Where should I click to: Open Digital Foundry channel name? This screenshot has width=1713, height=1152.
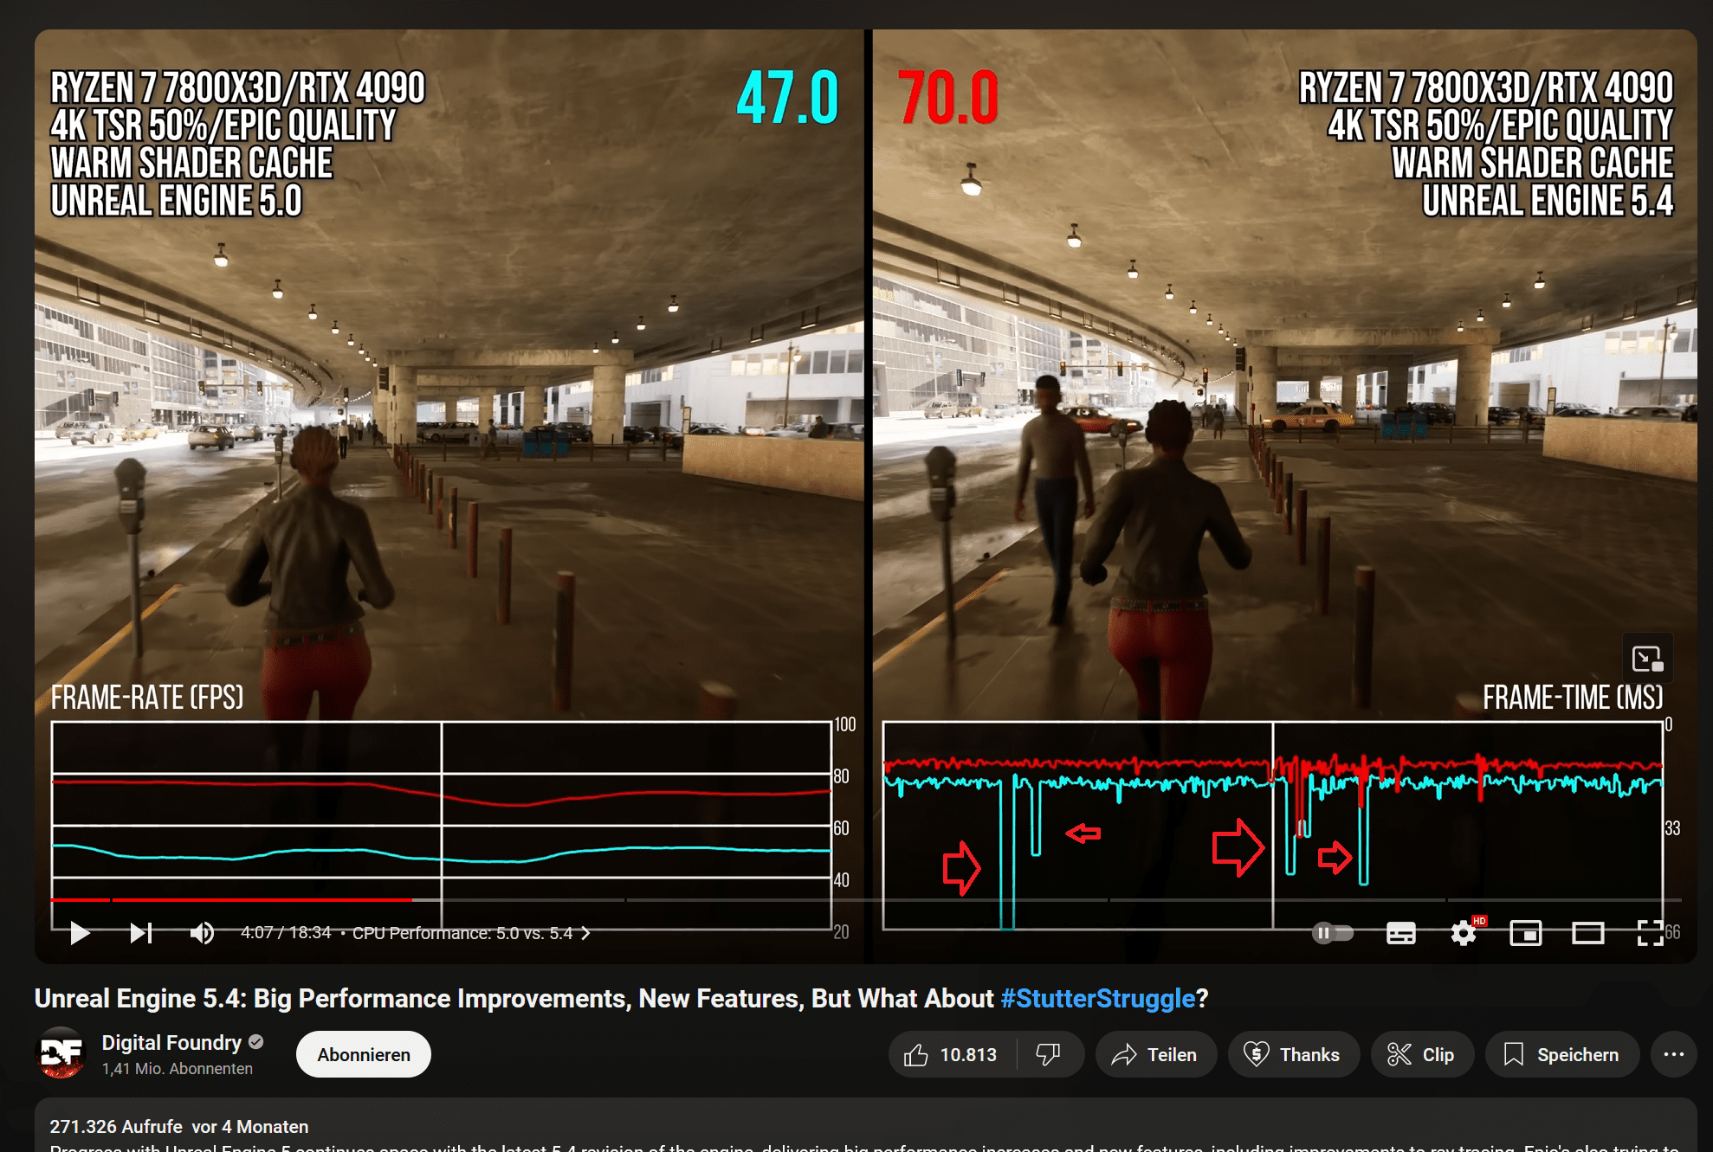171,1043
